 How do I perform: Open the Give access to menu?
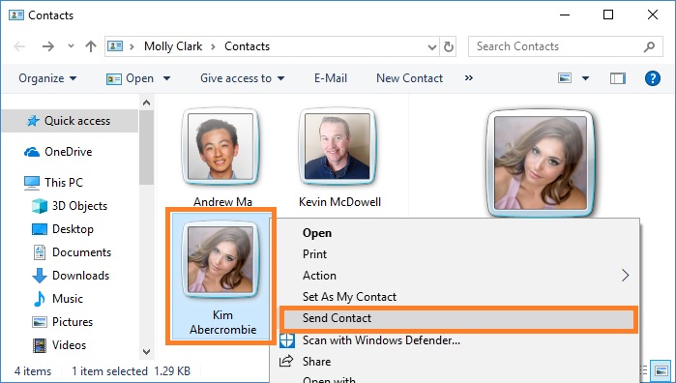click(243, 78)
